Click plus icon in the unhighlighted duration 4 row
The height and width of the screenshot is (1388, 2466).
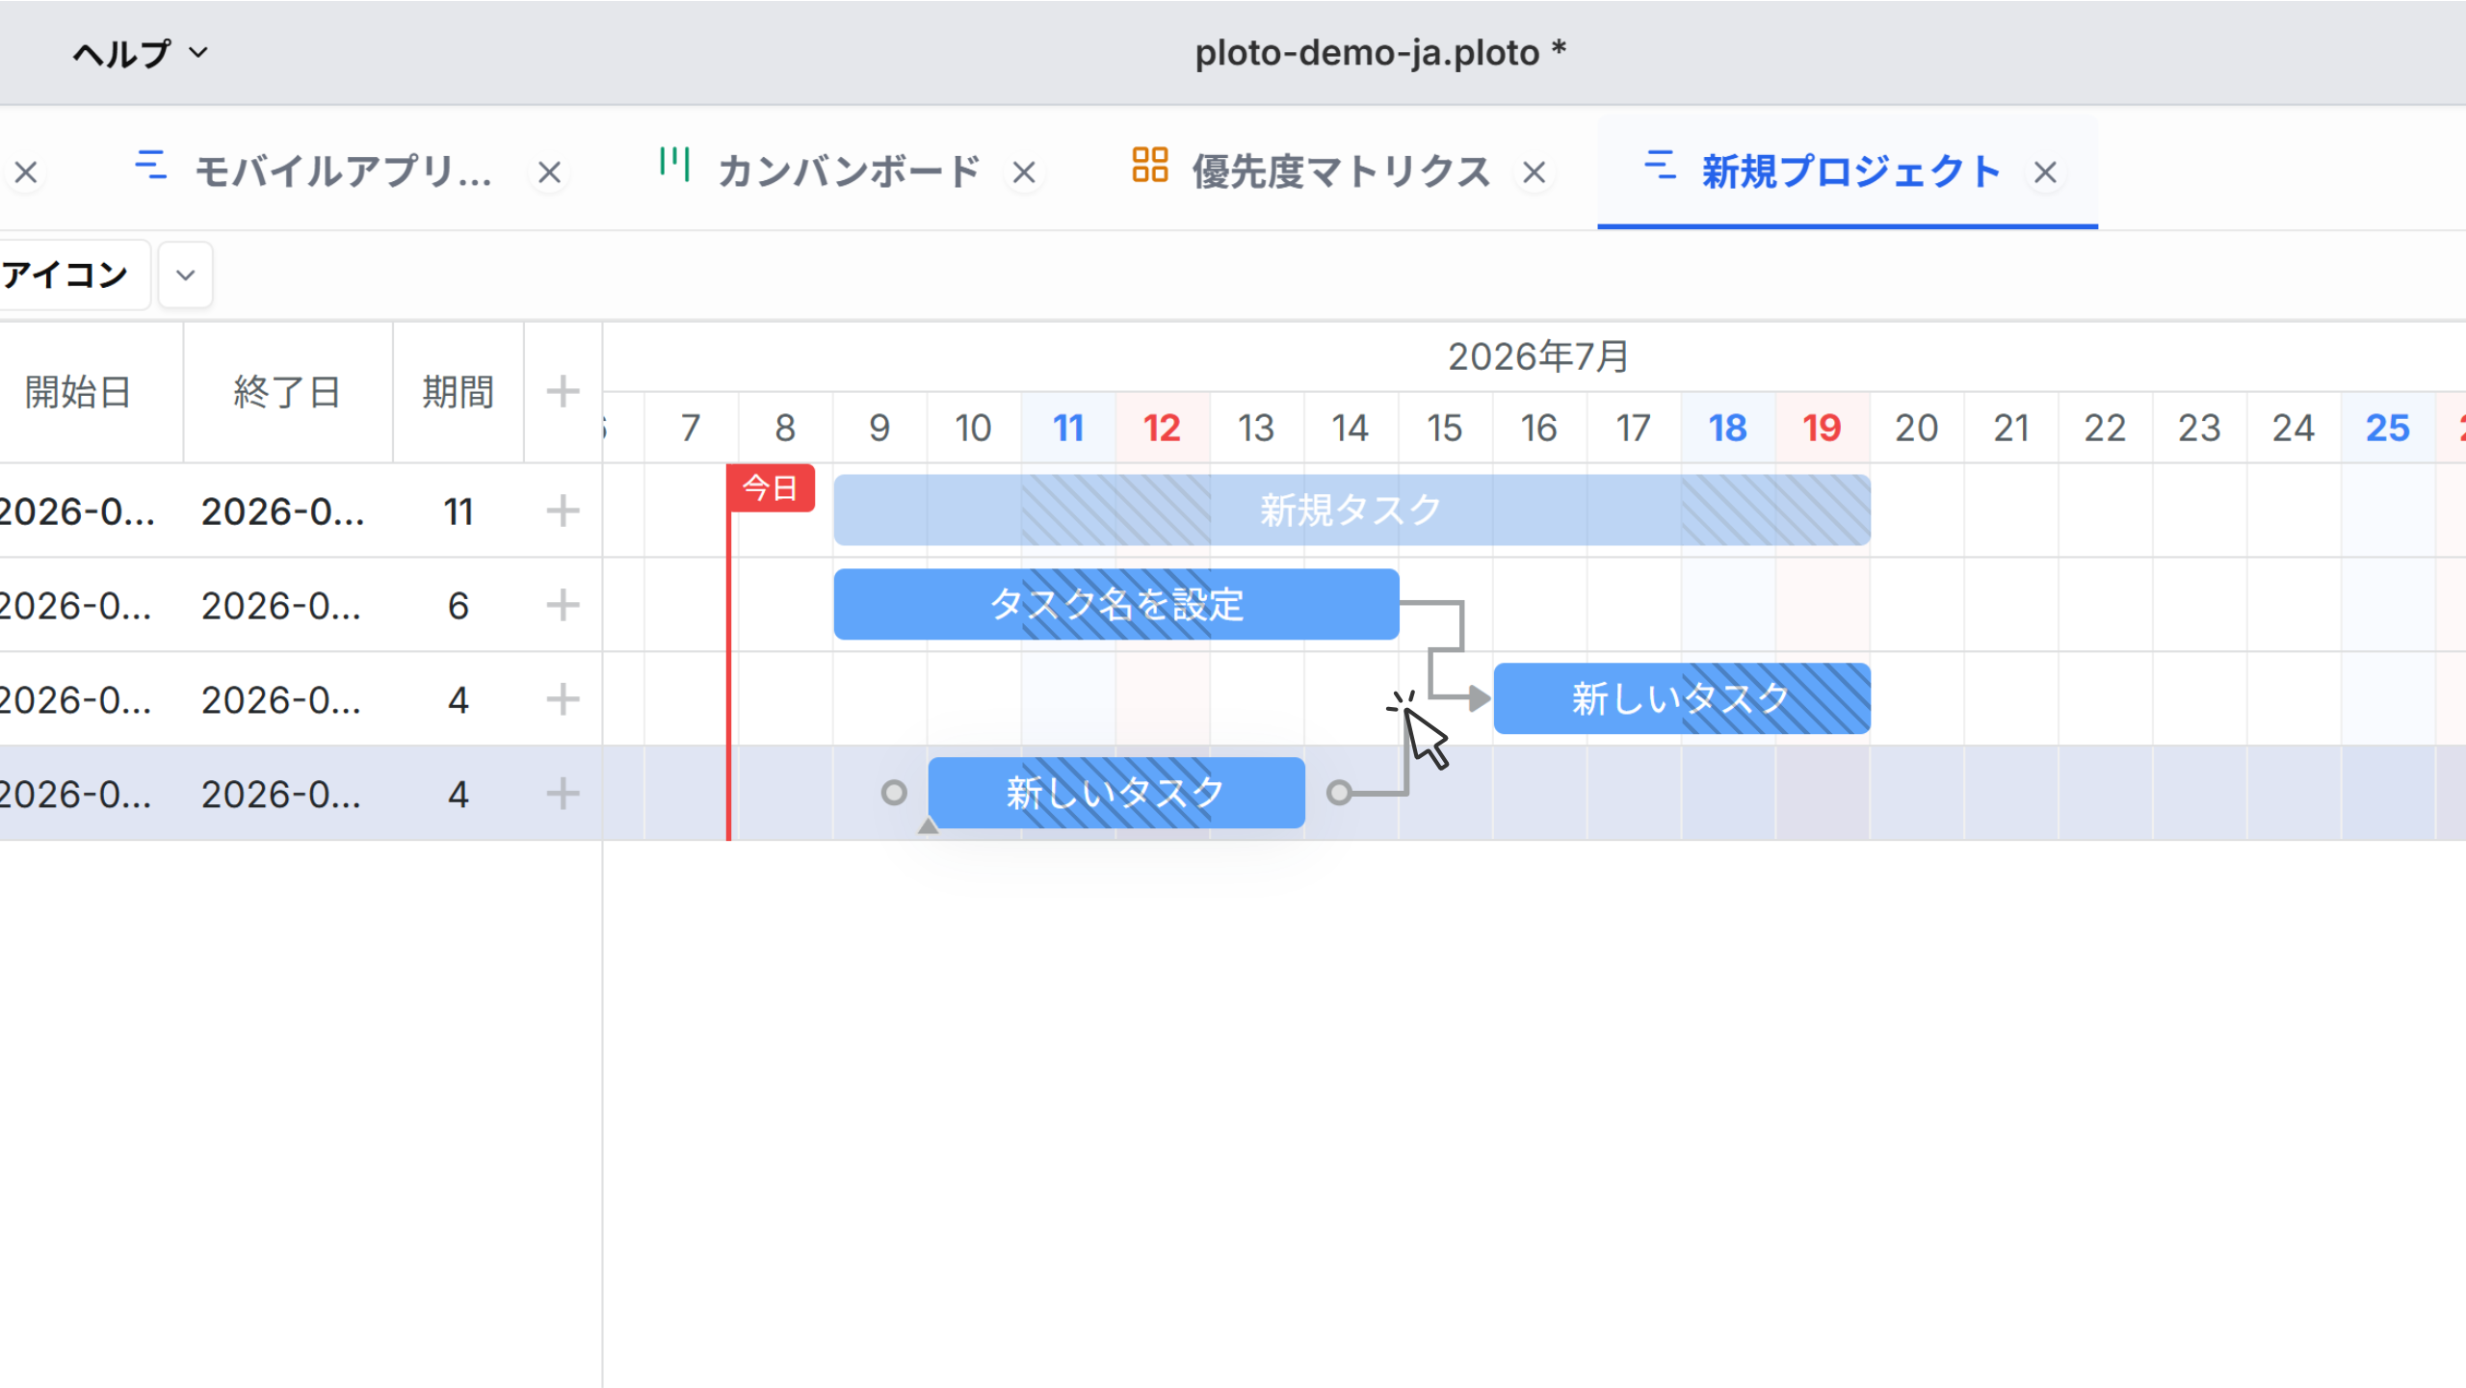tap(563, 699)
